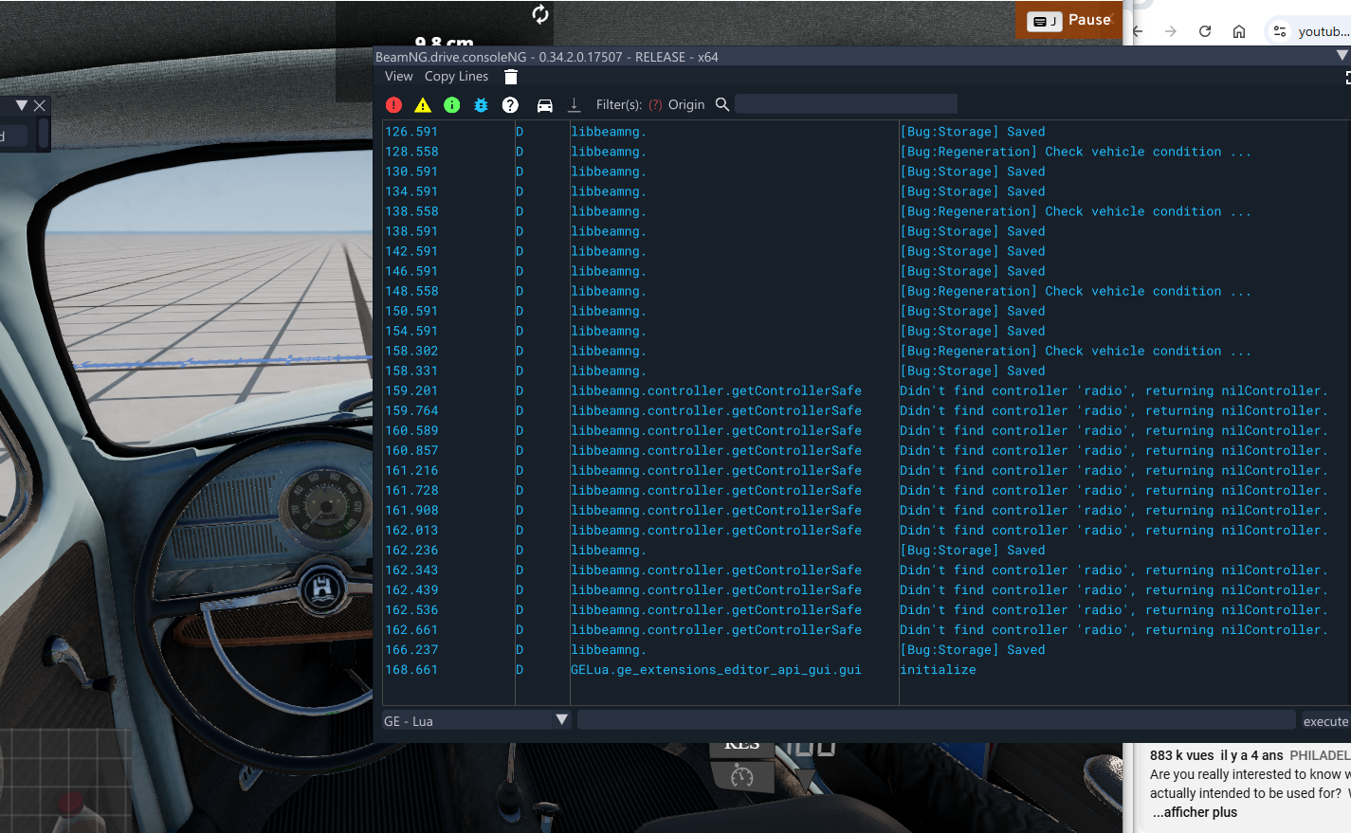Click the site info icon in browser address bar
Viewport: 1351px width, 833px height.
point(1280,31)
